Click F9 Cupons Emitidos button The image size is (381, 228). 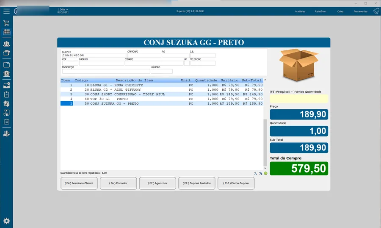pos(197,183)
